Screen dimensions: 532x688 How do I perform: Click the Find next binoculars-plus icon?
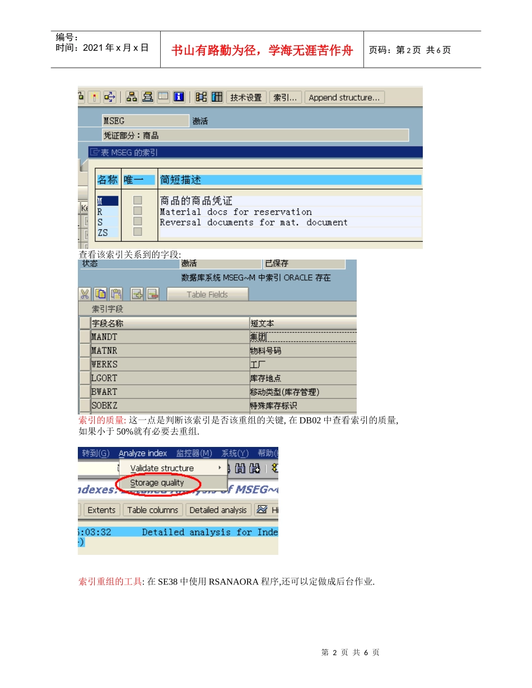(255, 468)
